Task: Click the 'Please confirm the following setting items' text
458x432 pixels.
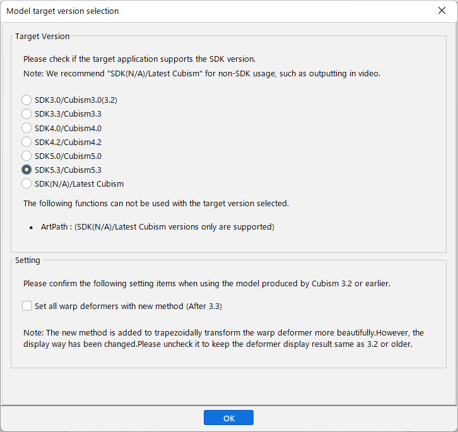Action: [x=207, y=284]
